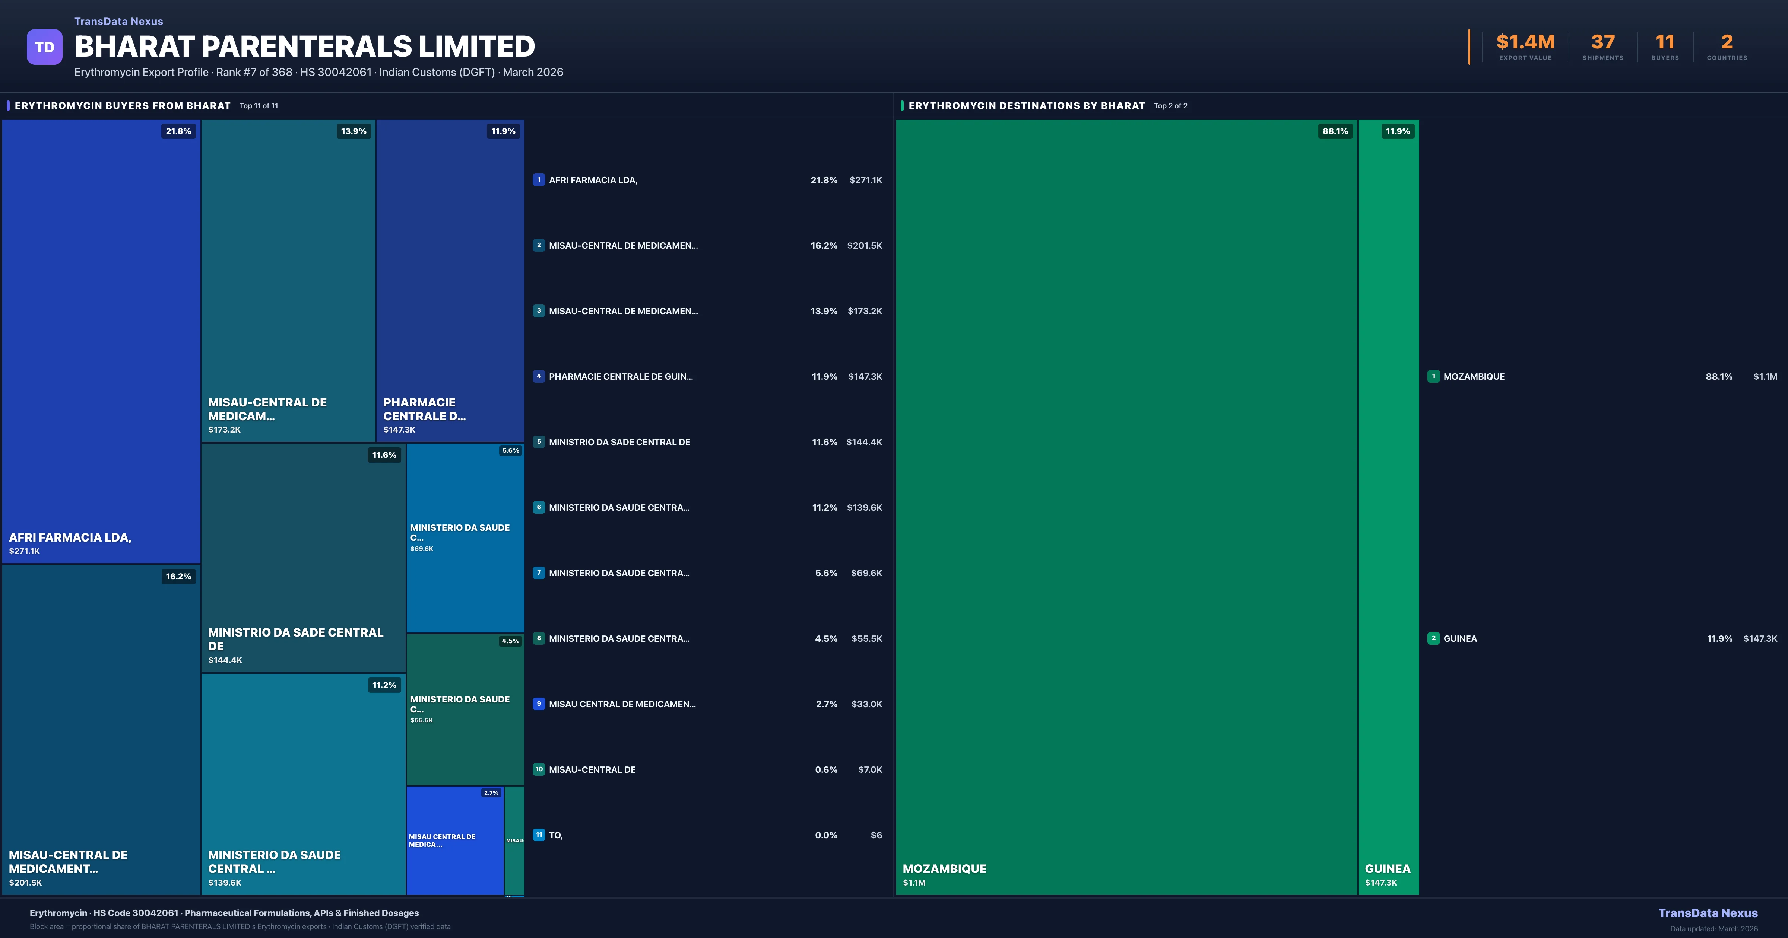Click rank badge 1 beside AFRI FARMACIA LDA
The image size is (1788, 938).
click(539, 180)
